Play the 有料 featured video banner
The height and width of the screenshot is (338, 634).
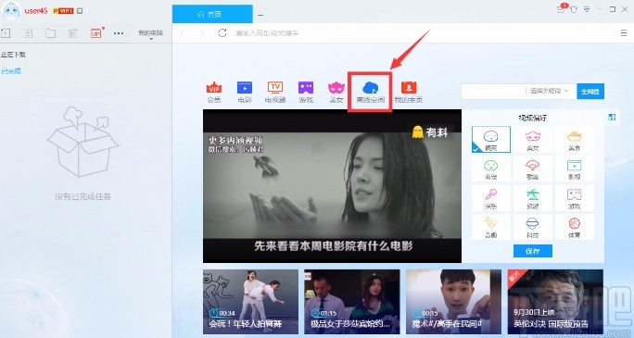pyautogui.click(x=332, y=186)
